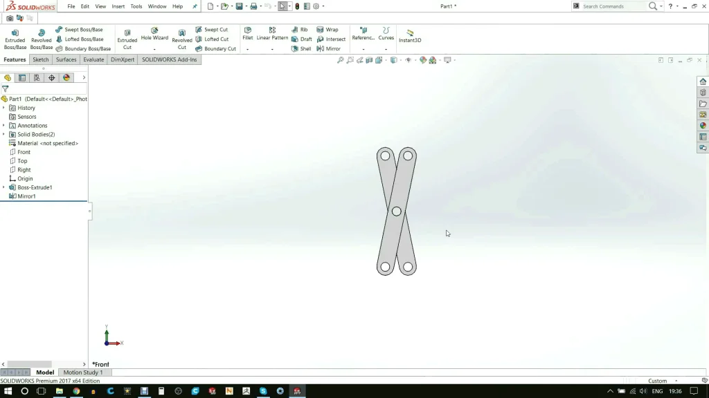The width and height of the screenshot is (709, 398).
Task: Click the Save toolbar icon
Action: tap(239, 6)
